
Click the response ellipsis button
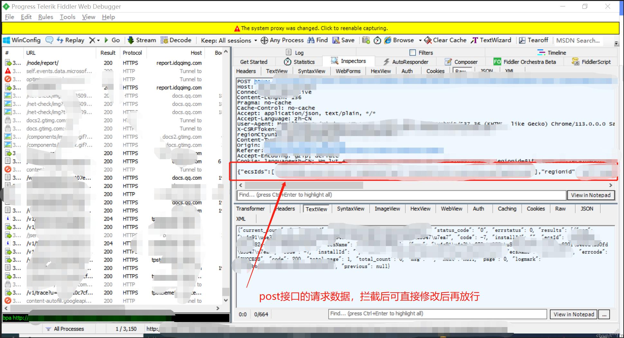(x=604, y=314)
